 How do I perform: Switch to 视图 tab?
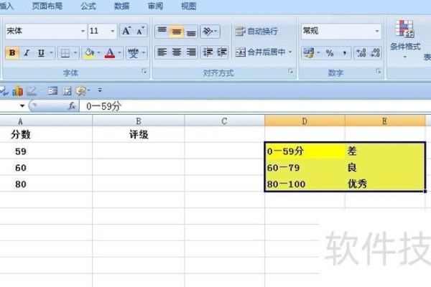[188, 6]
